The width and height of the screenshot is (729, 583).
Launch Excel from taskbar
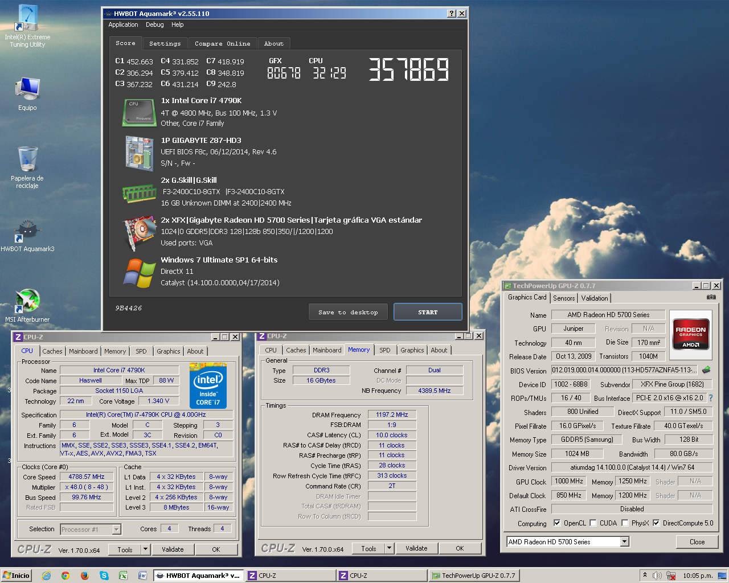pyautogui.click(x=123, y=576)
